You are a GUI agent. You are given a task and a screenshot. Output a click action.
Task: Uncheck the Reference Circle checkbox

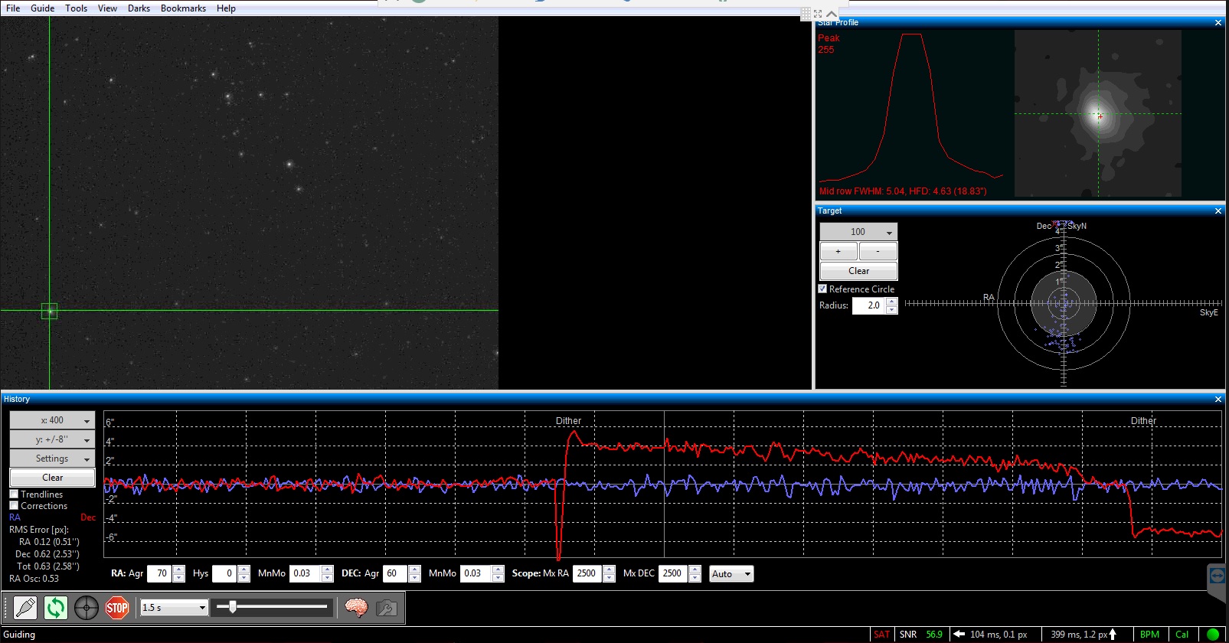tap(822, 289)
